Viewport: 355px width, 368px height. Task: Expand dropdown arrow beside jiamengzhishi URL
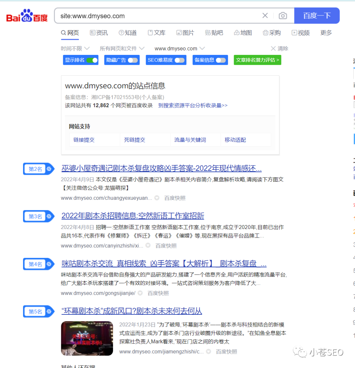tap(208, 352)
